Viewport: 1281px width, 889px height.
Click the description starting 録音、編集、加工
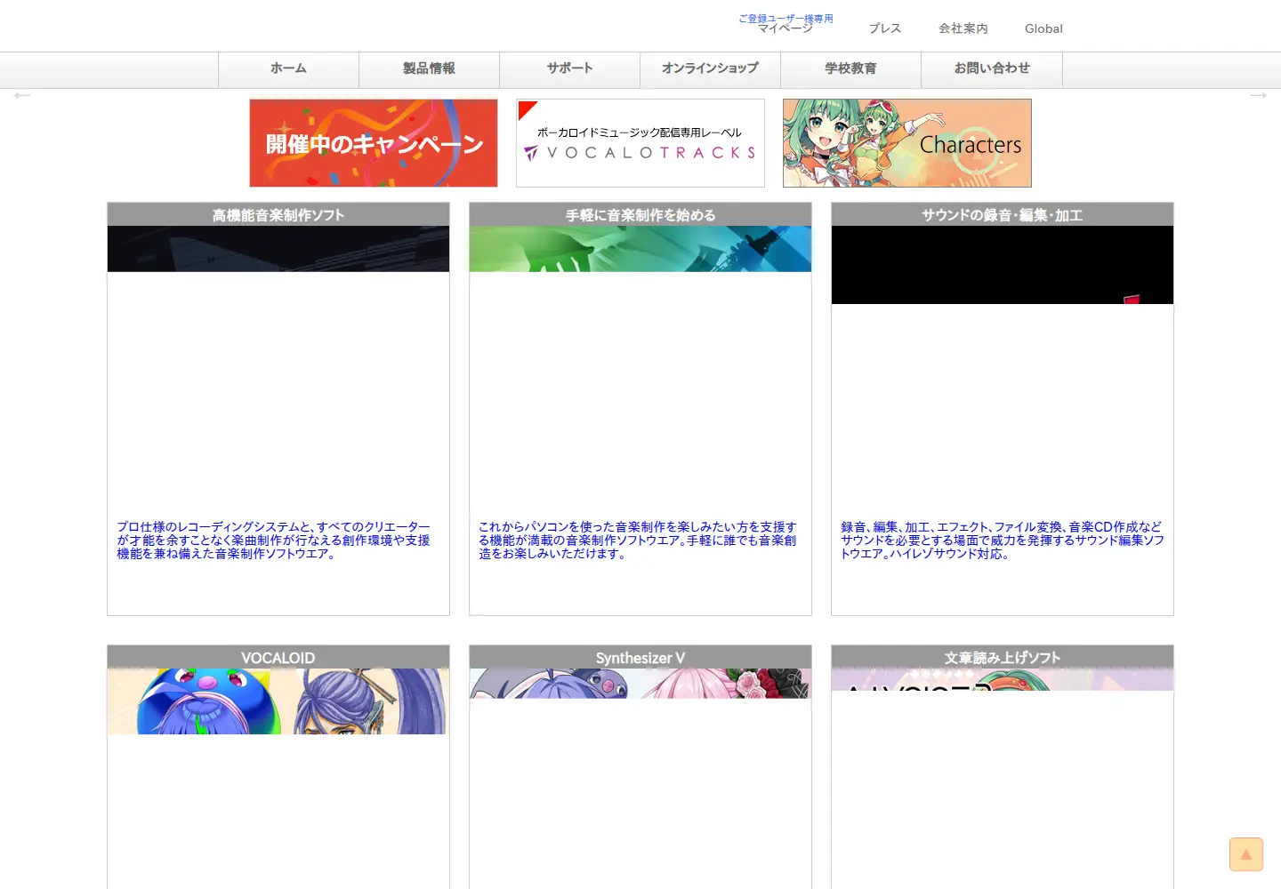[x=1003, y=541]
